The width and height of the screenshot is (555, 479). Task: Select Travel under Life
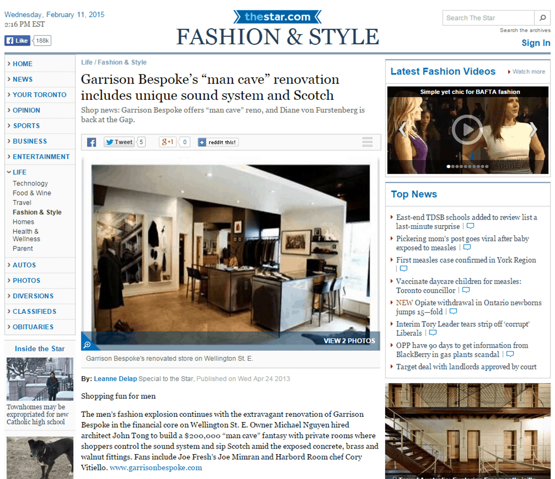coord(22,202)
